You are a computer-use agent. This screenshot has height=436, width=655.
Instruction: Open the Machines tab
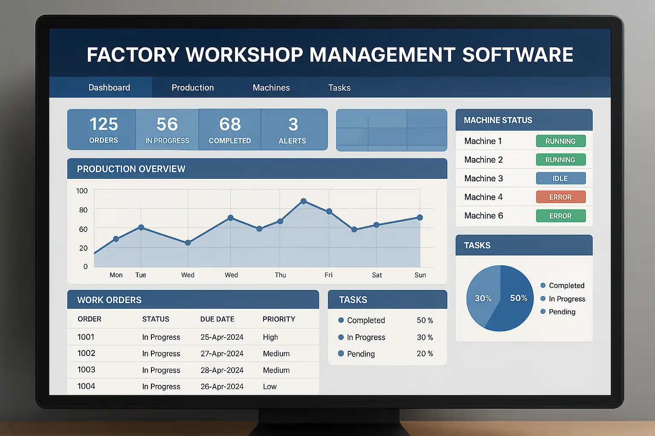[x=271, y=88]
